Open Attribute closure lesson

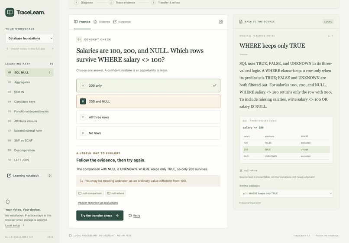tap(29, 121)
